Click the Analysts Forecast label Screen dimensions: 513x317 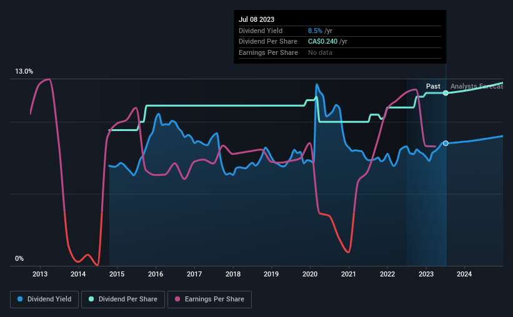tap(477, 86)
